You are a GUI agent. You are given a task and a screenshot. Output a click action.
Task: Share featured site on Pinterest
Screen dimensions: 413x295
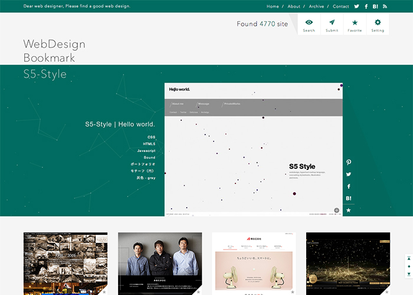tap(349, 162)
